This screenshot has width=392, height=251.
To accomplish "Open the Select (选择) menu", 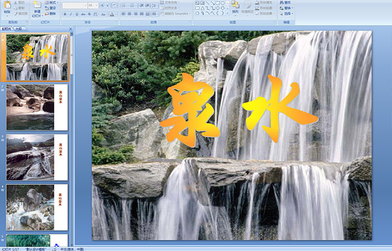I will (x=286, y=13).
